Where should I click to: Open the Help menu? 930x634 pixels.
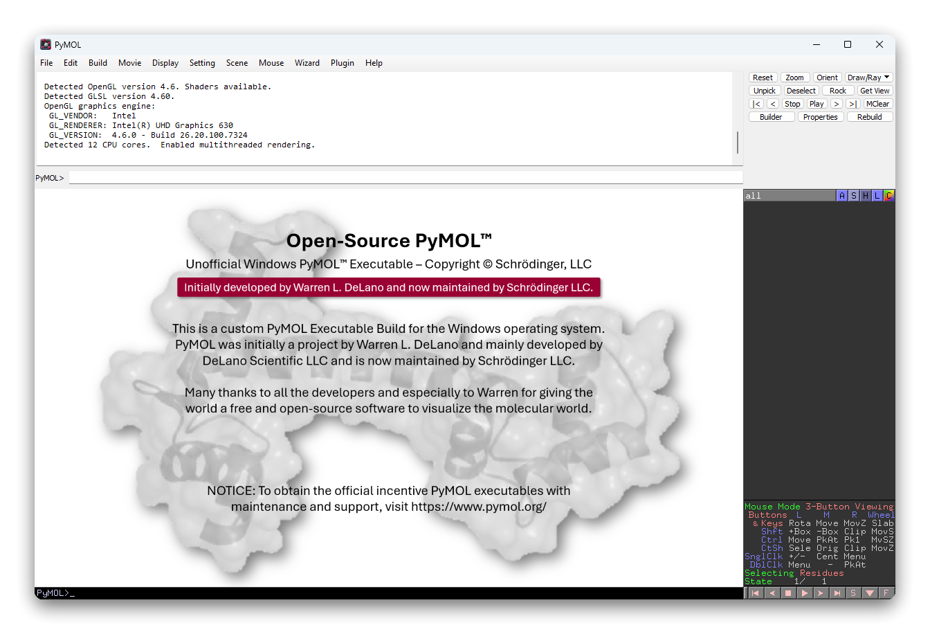pyautogui.click(x=374, y=63)
